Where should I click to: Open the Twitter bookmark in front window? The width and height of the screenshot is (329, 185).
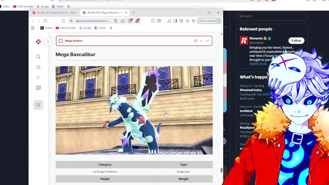click(x=46, y=28)
